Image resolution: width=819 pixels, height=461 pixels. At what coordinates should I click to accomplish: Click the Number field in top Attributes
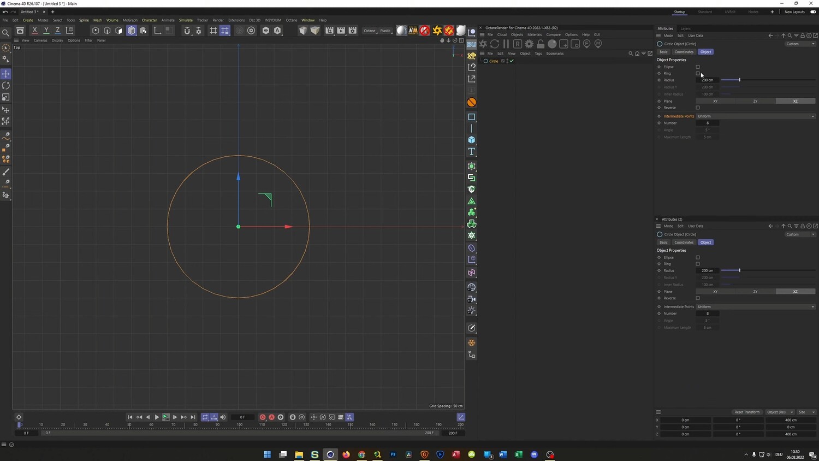(x=708, y=123)
